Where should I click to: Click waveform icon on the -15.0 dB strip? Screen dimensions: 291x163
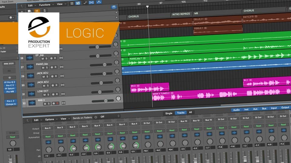148,137
